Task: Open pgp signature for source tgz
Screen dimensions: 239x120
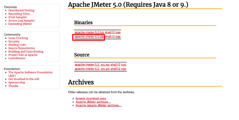Action: click(124, 65)
